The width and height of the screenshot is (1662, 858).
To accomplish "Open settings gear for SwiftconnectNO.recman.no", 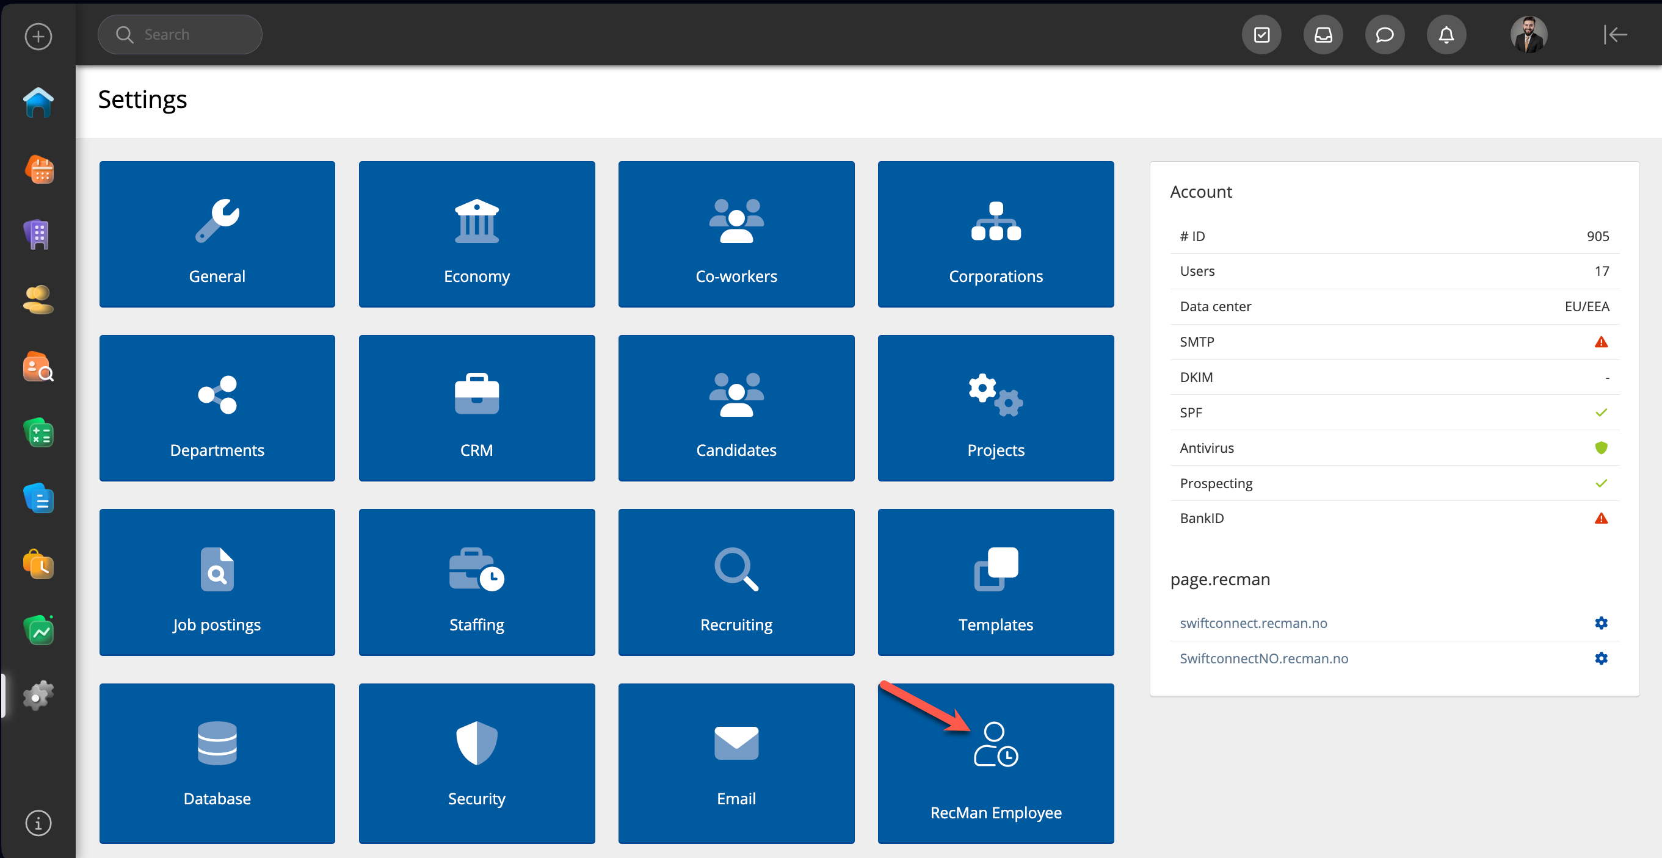I will [x=1601, y=658].
